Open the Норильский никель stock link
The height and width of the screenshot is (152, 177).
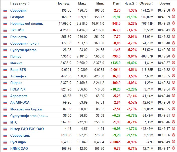[x=27, y=24]
